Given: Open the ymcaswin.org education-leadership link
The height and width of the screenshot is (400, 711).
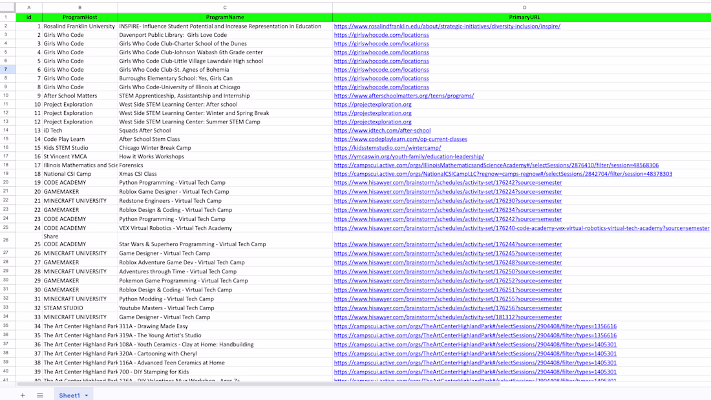Looking at the screenshot, I should tap(409, 156).
